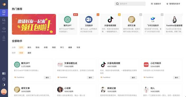
Task: Sort assistants by 热度
Action: point(21,53)
